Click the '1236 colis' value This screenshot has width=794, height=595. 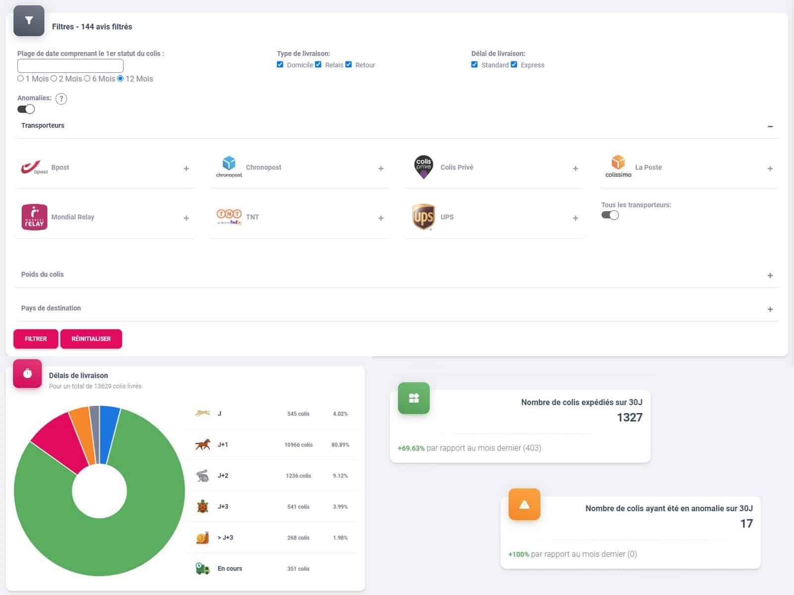tap(298, 476)
